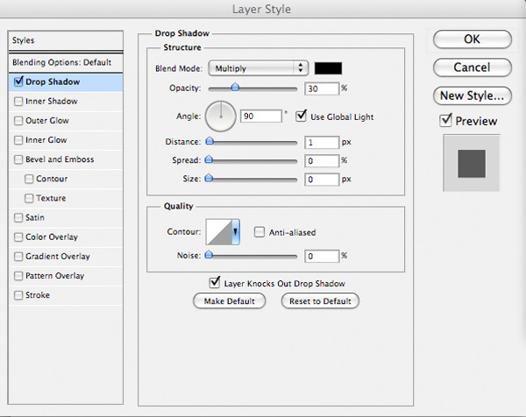
Task: Open the Gradient Overlay settings label
Action: (58, 257)
